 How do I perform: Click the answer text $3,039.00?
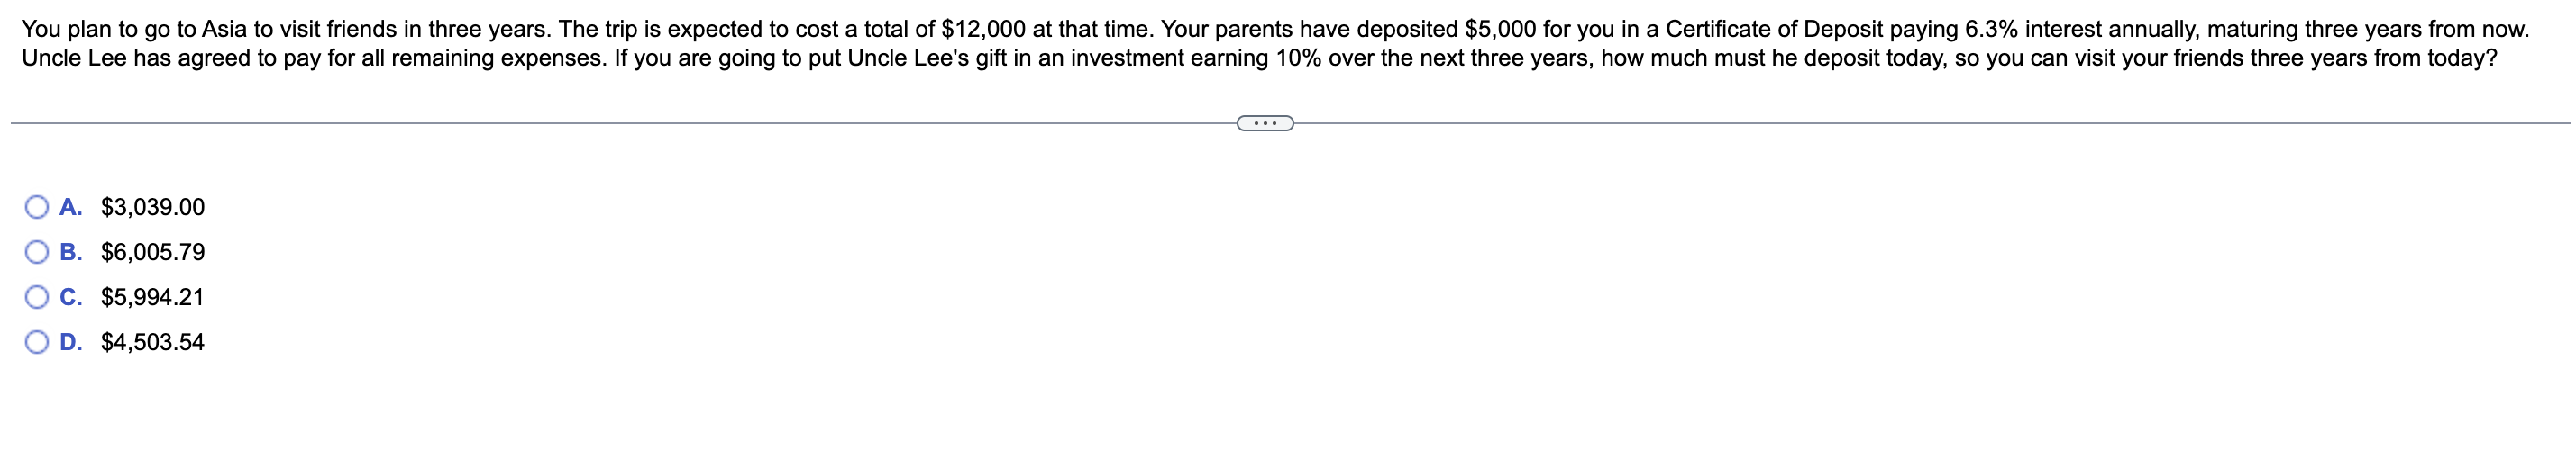(153, 208)
